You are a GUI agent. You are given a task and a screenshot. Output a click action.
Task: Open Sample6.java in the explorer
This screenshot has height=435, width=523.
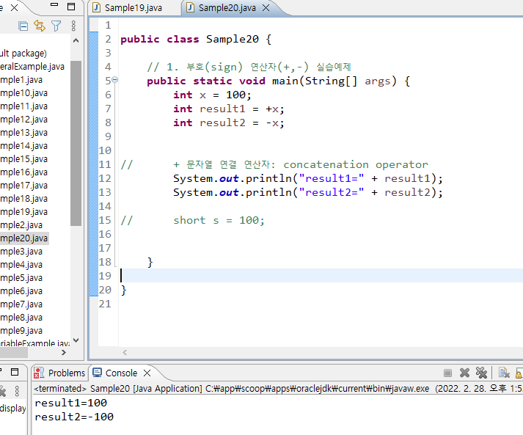pyautogui.click(x=21, y=291)
